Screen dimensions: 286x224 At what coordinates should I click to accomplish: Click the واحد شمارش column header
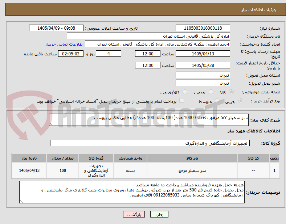pos(130,158)
